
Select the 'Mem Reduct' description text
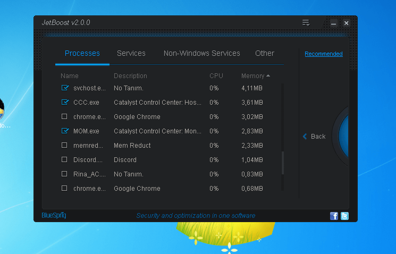point(132,146)
